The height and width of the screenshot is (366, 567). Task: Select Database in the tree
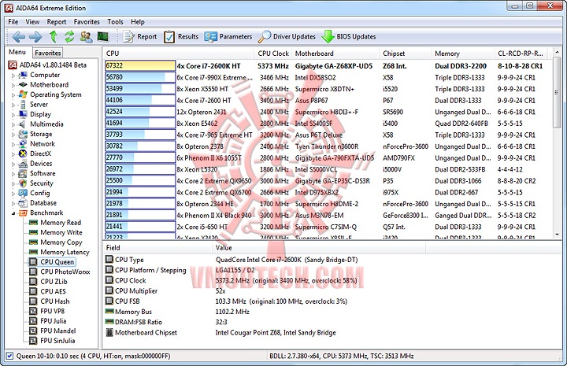click(43, 203)
